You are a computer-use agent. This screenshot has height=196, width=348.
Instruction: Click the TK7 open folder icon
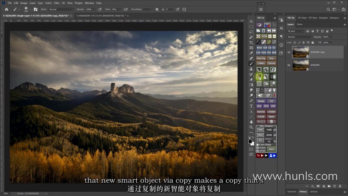pos(258,30)
